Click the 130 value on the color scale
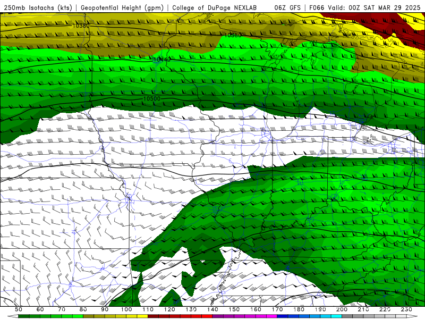 click(x=191, y=309)
